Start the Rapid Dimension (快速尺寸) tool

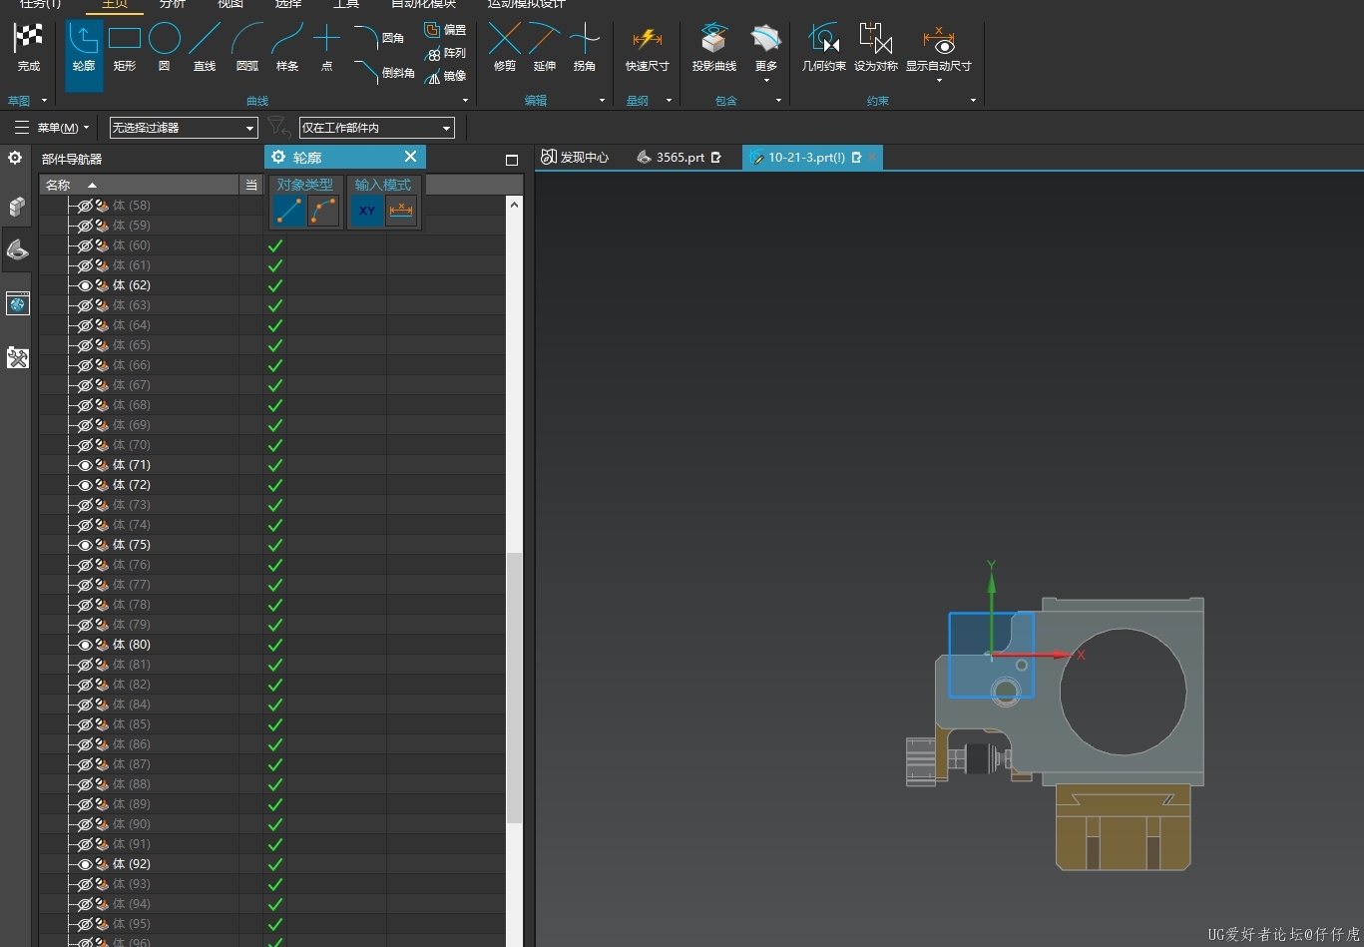click(648, 48)
